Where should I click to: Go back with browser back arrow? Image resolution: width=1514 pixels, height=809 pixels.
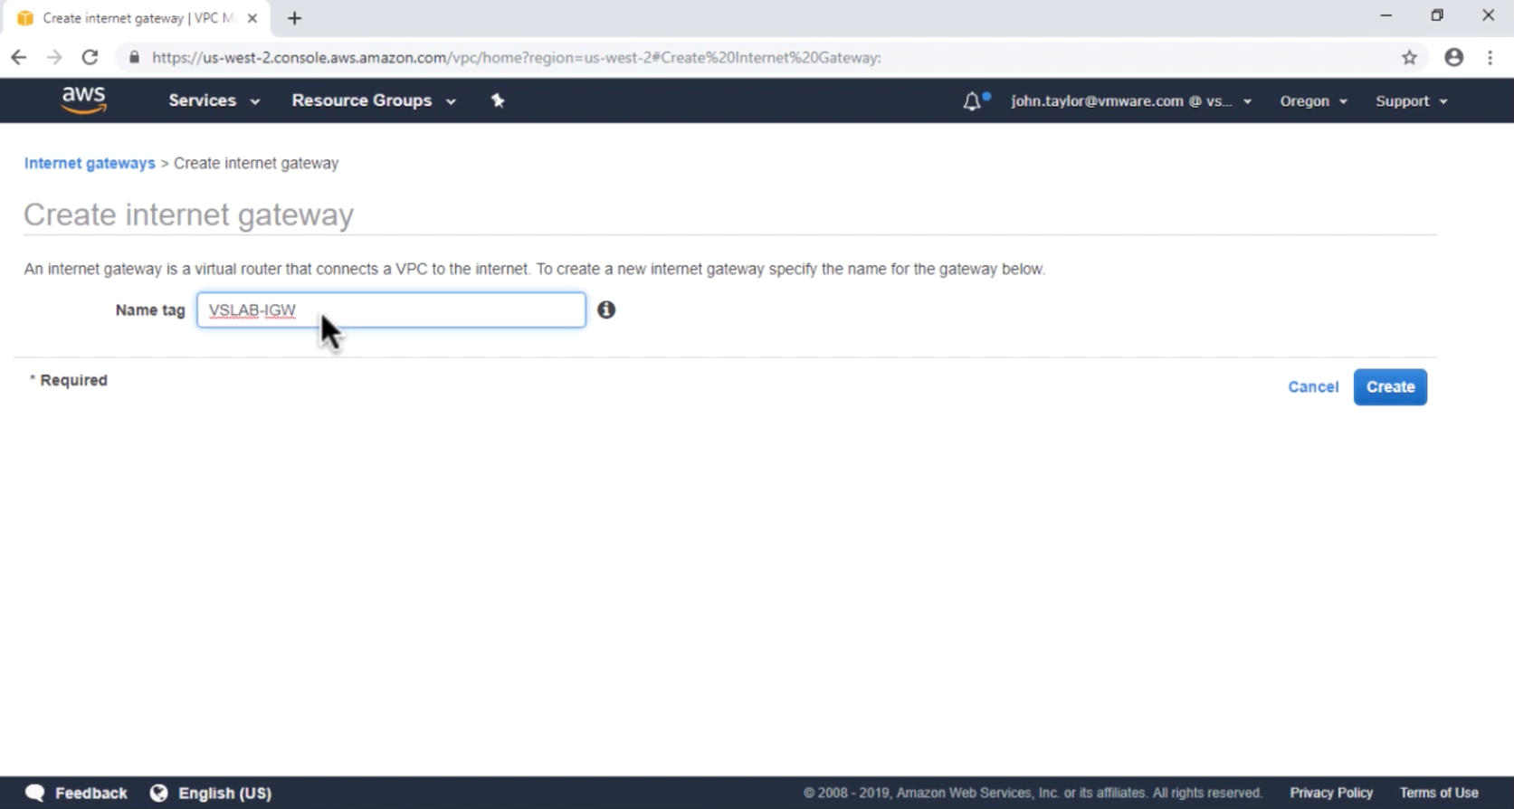18,57
